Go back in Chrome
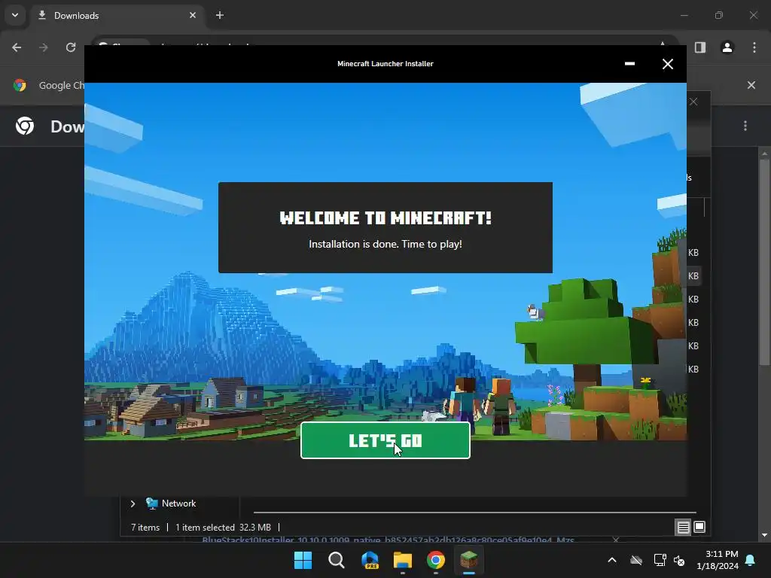The image size is (771, 578). 17,47
